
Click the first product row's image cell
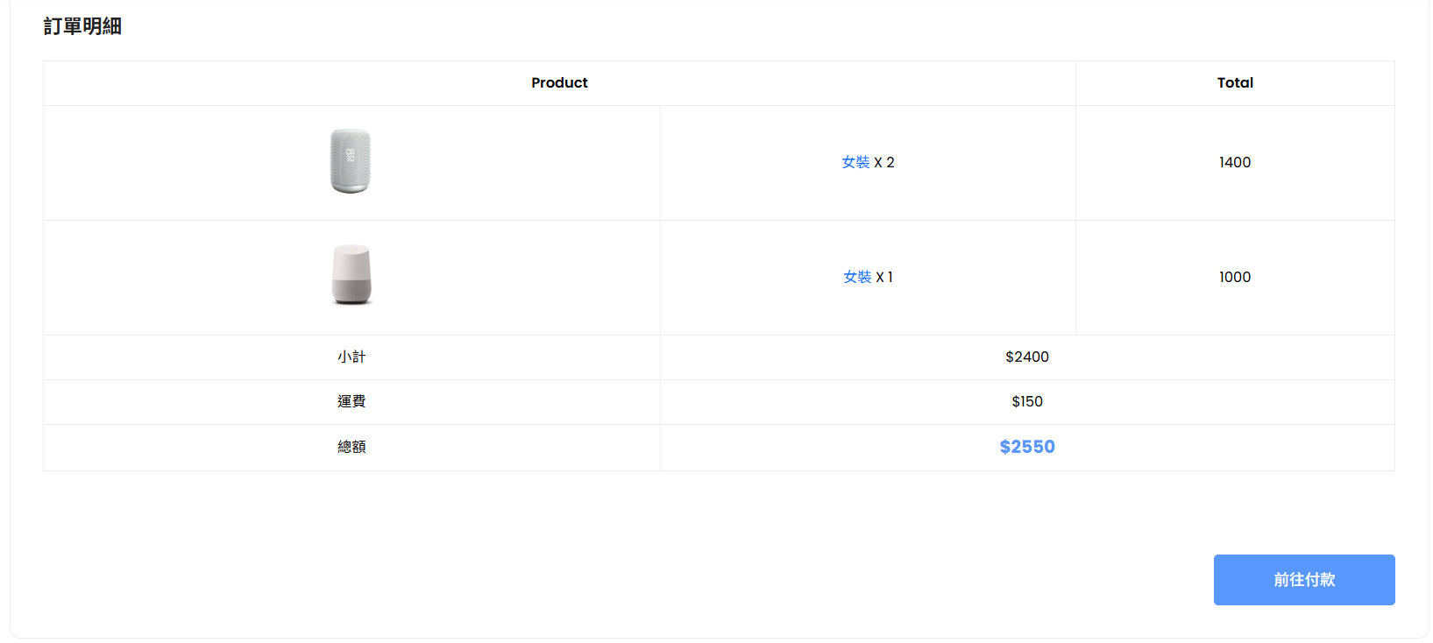(351, 163)
